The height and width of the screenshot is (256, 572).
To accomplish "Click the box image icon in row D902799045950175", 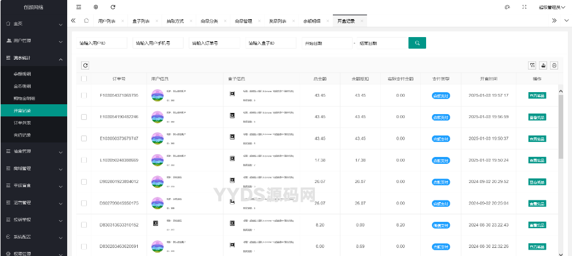I will (x=232, y=201).
